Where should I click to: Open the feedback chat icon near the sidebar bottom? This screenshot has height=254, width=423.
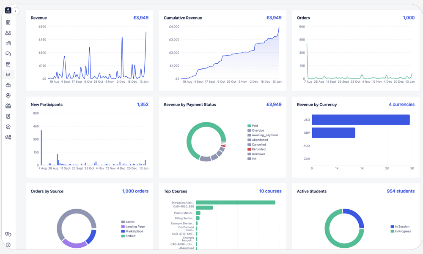click(8, 234)
